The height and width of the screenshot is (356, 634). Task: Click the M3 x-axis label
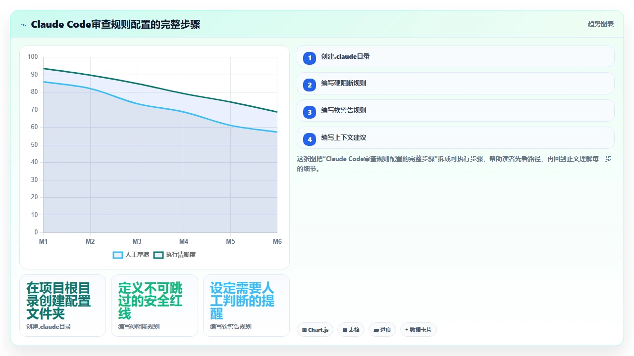(x=137, y=241)
